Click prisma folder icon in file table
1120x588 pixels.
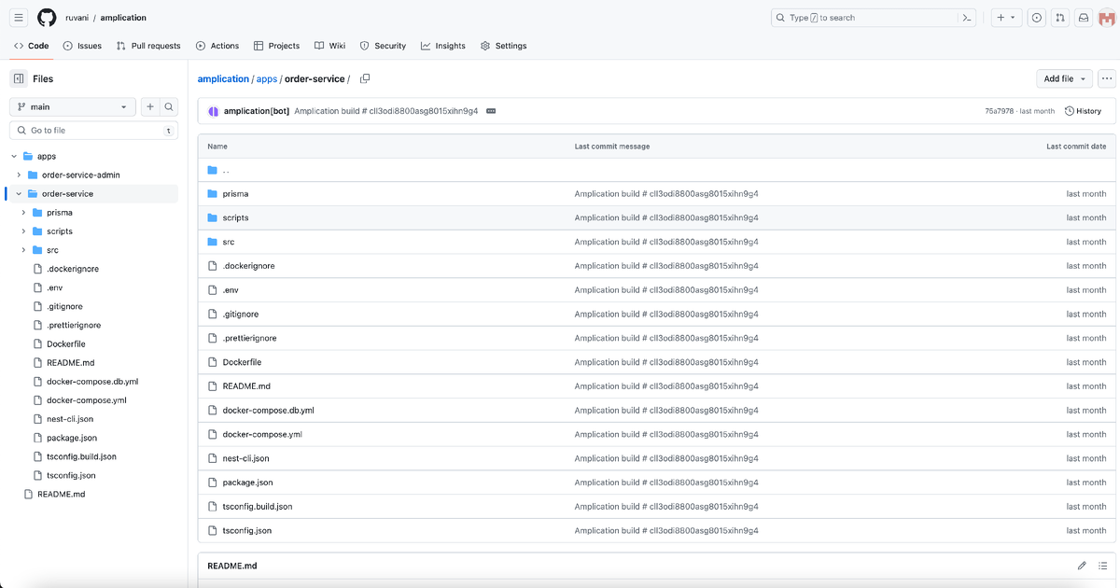(213, 193)
